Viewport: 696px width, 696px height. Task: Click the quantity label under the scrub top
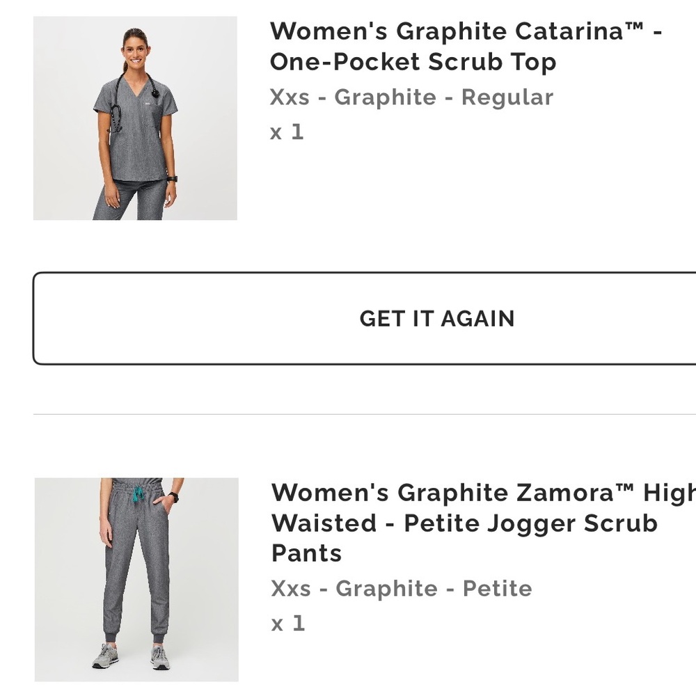pos(287,132)
